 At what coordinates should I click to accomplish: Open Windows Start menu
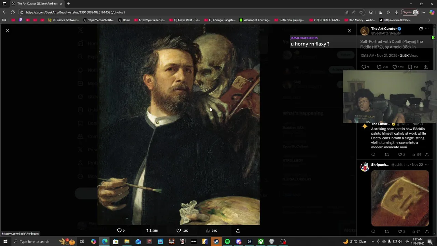(x=5, y=242)
